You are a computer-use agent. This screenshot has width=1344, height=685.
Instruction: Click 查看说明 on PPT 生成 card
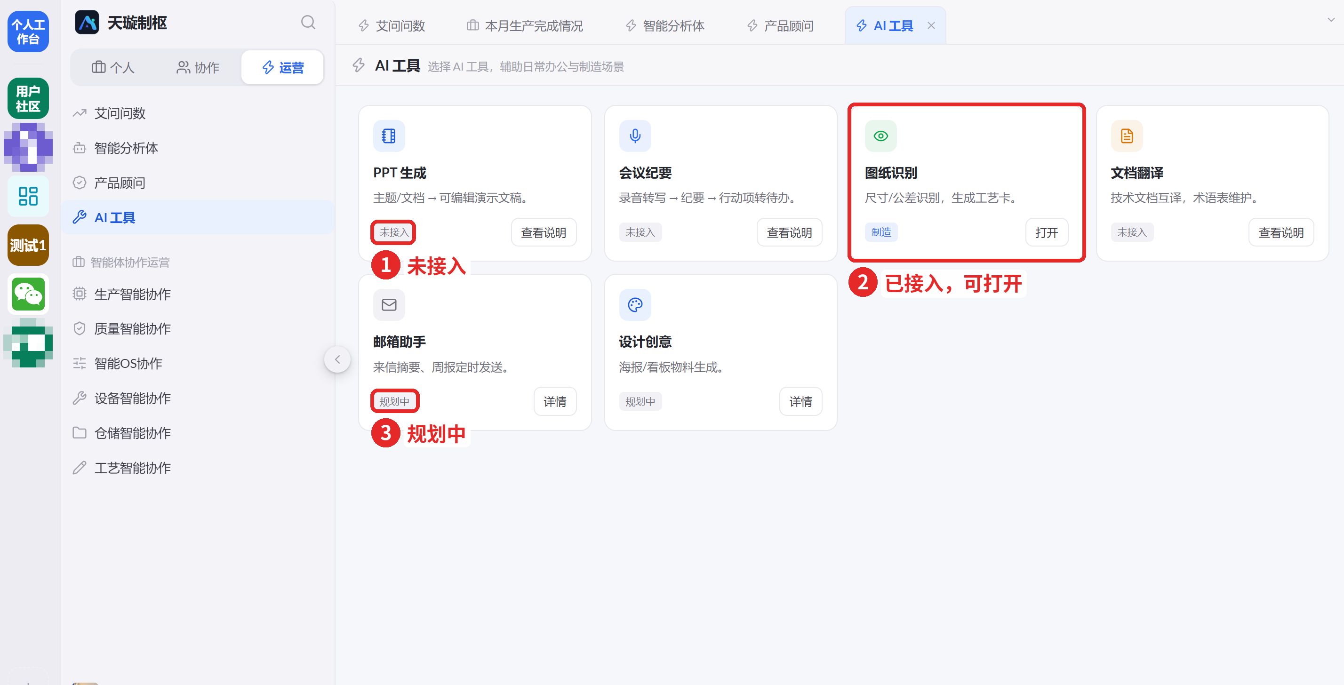click(544, 233)
